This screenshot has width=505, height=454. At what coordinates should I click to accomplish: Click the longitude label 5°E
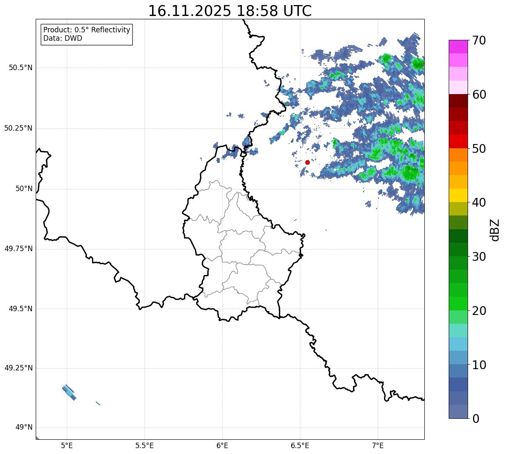(67, 446)
